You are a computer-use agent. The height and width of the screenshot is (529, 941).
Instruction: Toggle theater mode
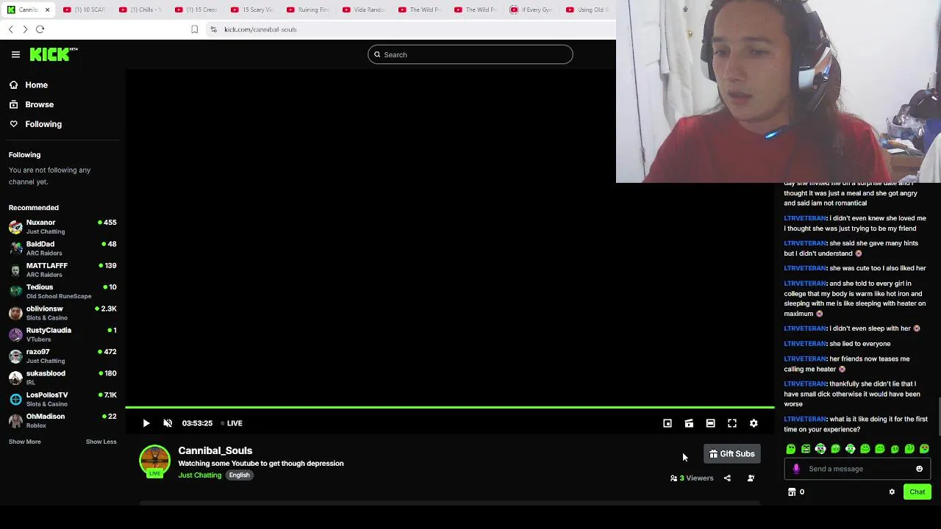point(710,423)
